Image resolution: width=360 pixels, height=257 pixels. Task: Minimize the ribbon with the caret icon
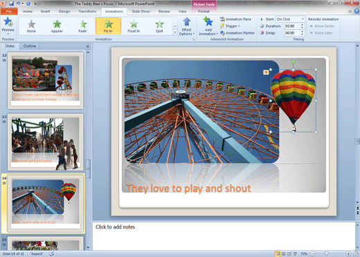[x=350, y=11]
